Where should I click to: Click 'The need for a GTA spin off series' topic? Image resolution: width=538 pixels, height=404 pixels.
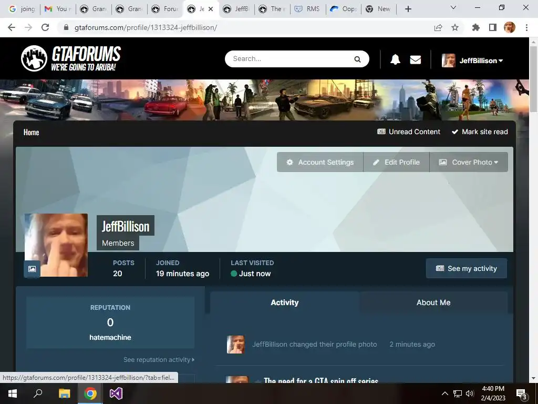click(x=321, y=380)
